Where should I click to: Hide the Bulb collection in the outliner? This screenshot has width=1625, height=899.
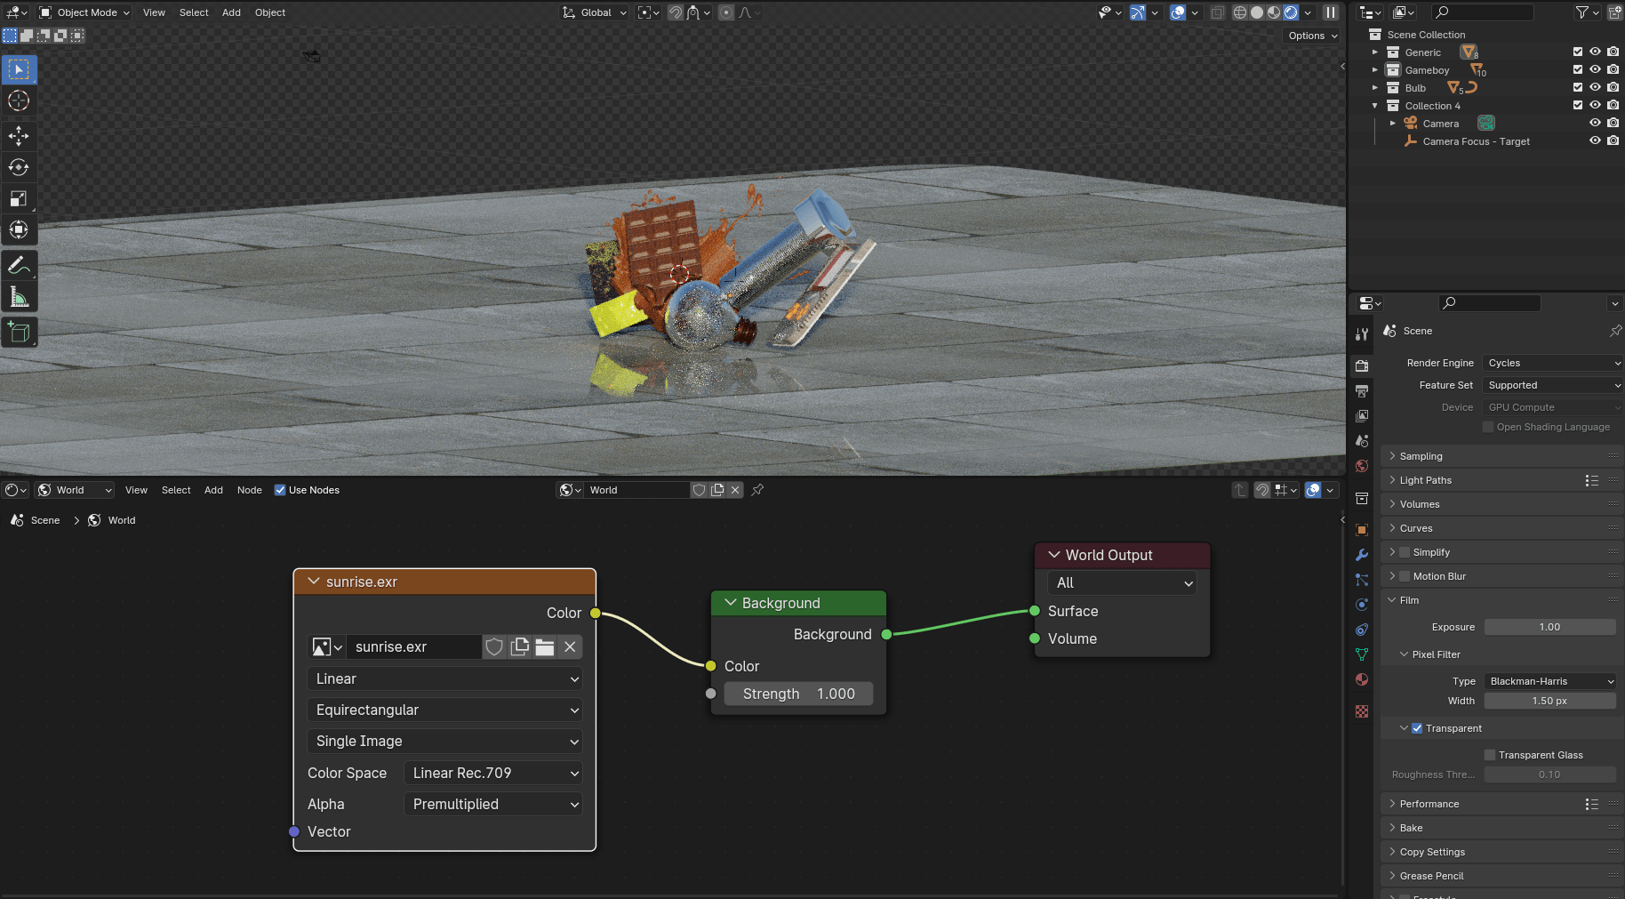click(x=1595, y=87)
